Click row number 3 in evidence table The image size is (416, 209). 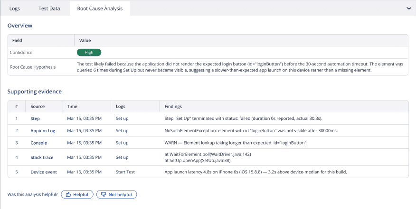(17, 143)
